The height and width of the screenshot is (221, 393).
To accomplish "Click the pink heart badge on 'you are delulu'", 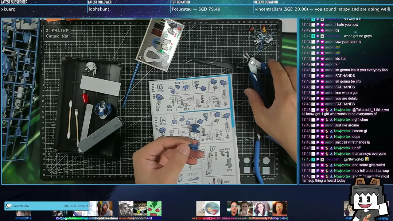I will (322, 99).
